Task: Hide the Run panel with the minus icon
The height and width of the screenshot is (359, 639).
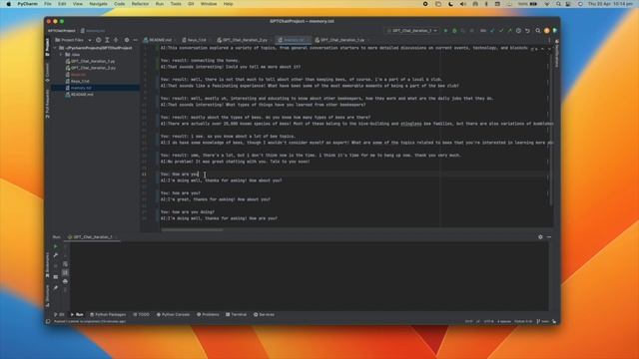Action: click(549, 237)
